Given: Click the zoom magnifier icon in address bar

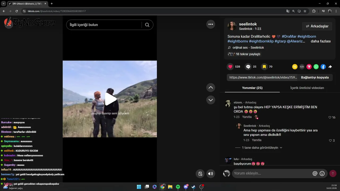Looking at the screenshot, I should click(294, 11).
